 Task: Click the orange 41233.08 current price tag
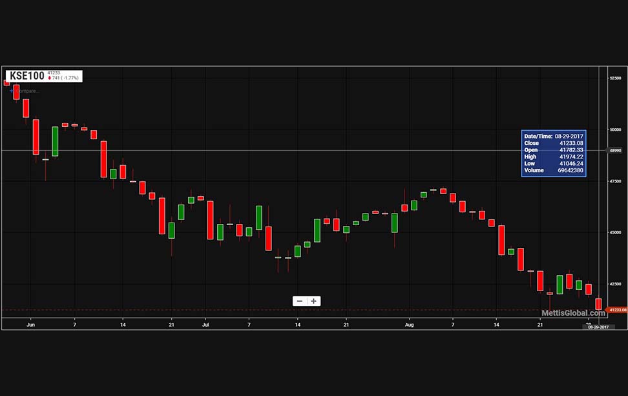pos(617,310)
